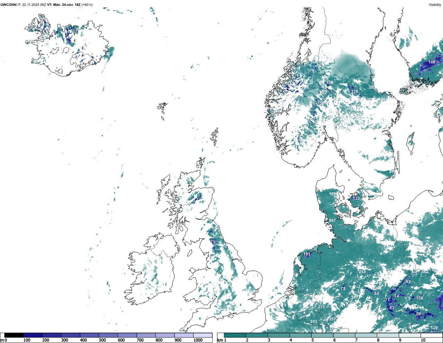Click the '93' map value label
The height and width of the screenshot is (343, 443).
point(408,282)
